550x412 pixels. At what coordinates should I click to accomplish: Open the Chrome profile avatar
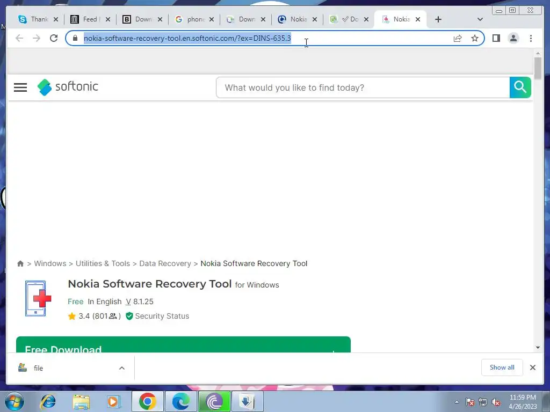click(513, 38)
